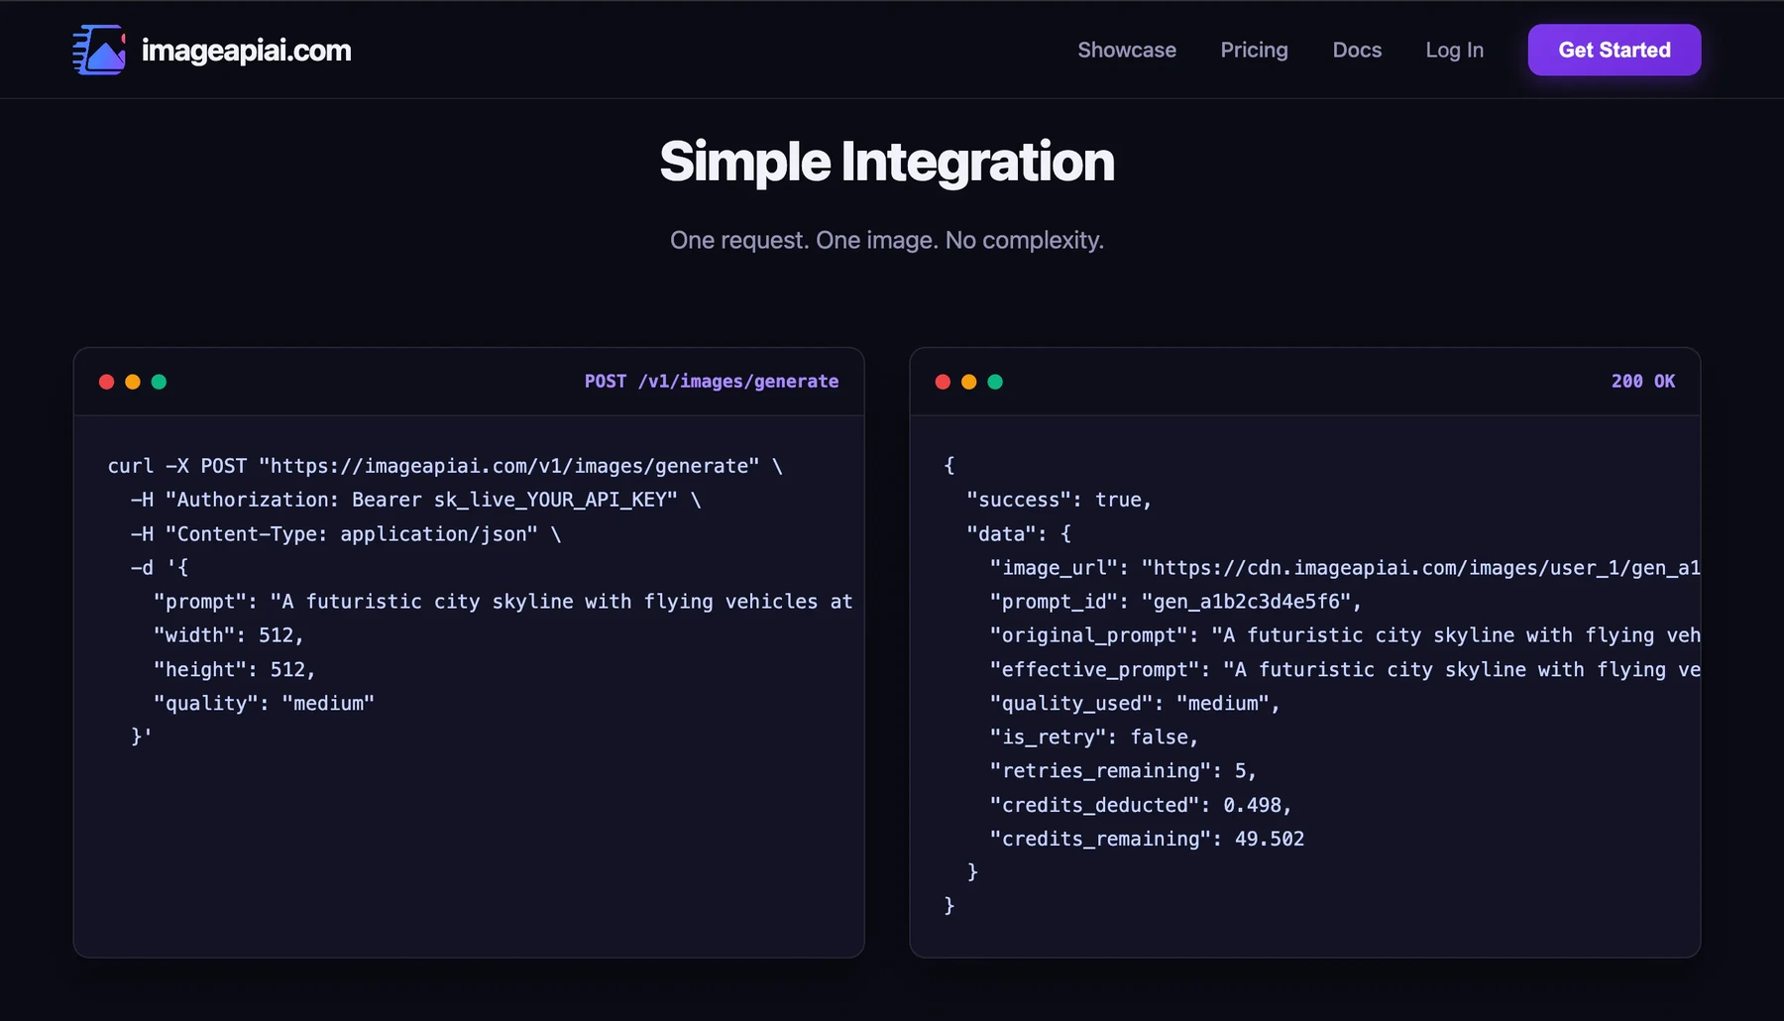Click the imageapiai logo icon

[99, 50]
